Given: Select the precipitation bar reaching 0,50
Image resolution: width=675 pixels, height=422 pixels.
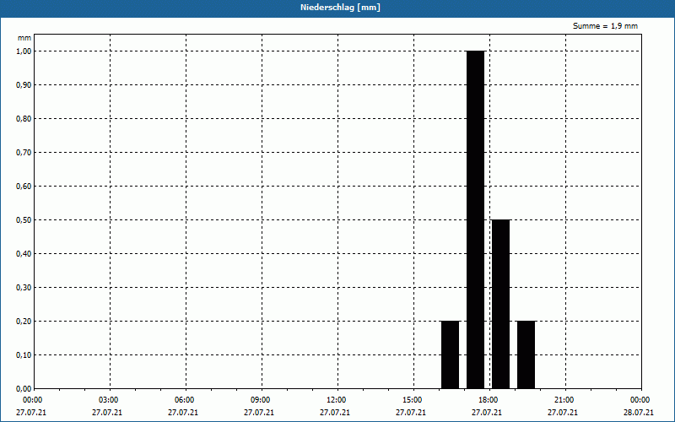Looking at the screenshot, I should [501, 304].
